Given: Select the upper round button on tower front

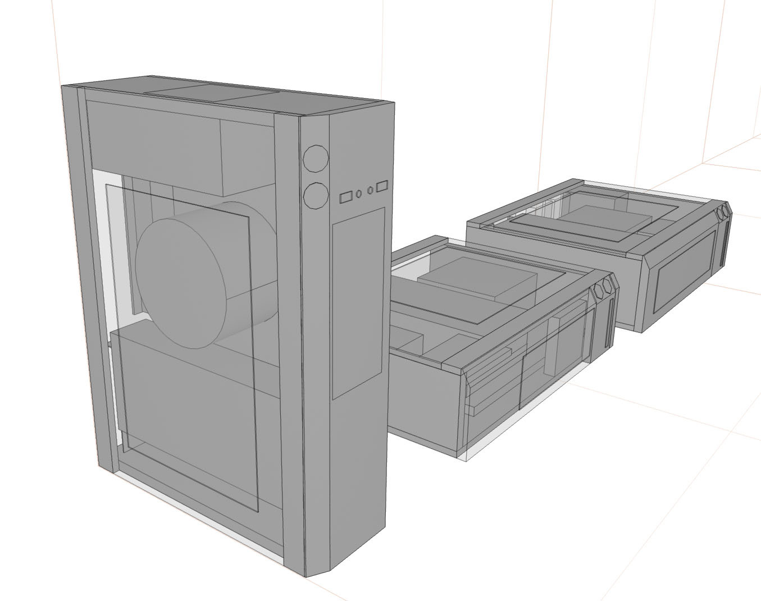Looking at the screenshot, I should point(315,158).
